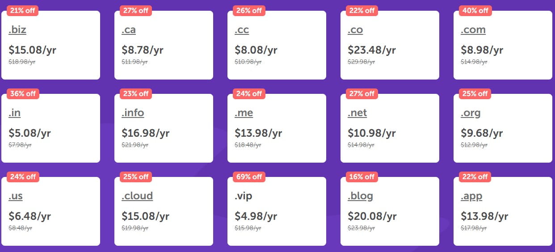Click the 69% off badge
The width and height of the screenshot is (555, 252).
click(x=249, y=177)
